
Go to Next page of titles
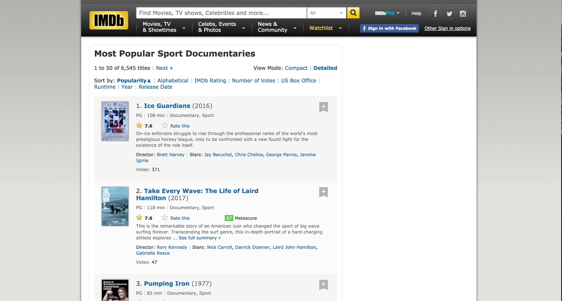point(164,68)
